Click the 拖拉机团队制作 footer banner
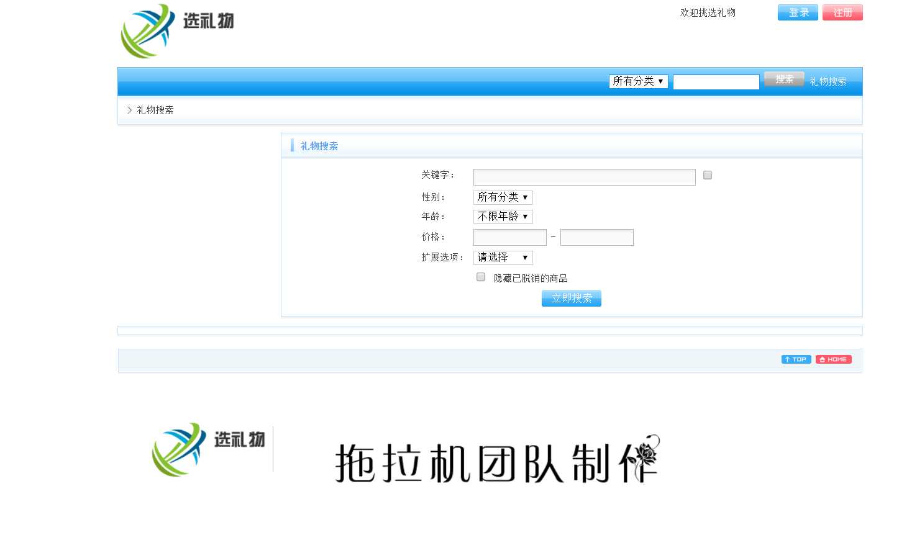The height and width of the screenshot is (535, 917). coord(497,461)
